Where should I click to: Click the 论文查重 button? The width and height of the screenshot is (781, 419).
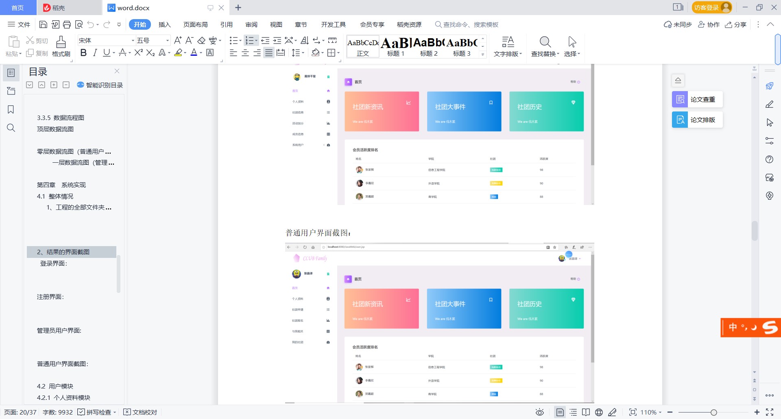pos(697,100)
